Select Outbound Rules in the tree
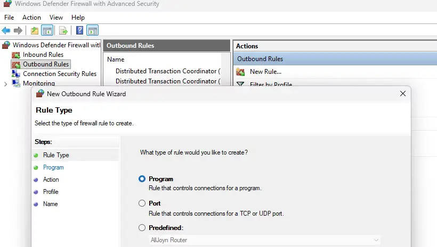The width and height of the screenshot is (437, 247). click(46, 64)
